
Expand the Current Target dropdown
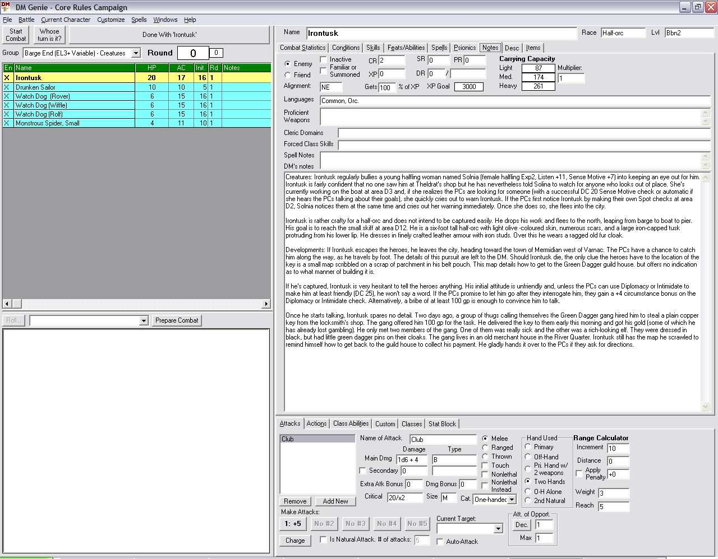pos(498,529)
